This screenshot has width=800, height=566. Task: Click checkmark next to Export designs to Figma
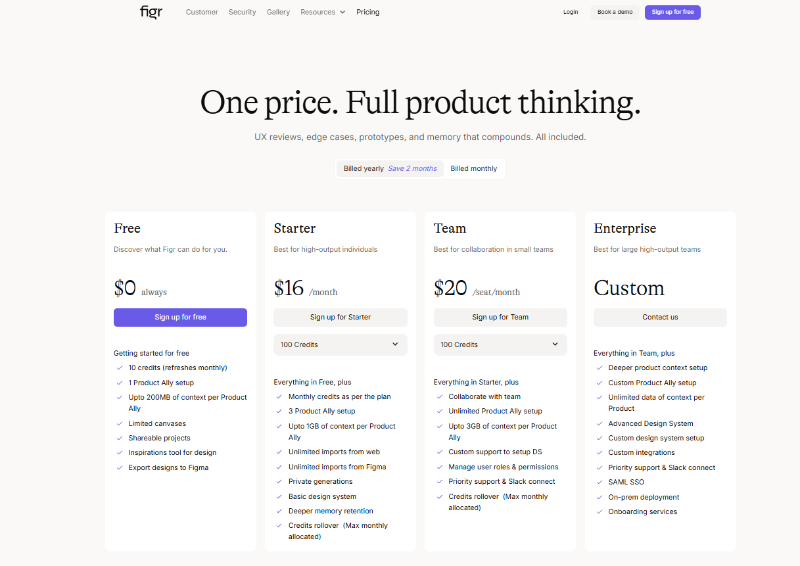(120, 467)
